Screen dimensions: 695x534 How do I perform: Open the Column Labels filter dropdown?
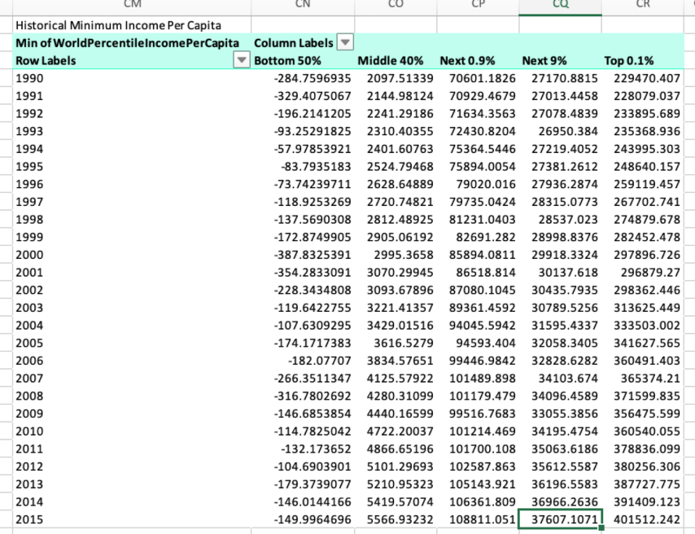345,42
